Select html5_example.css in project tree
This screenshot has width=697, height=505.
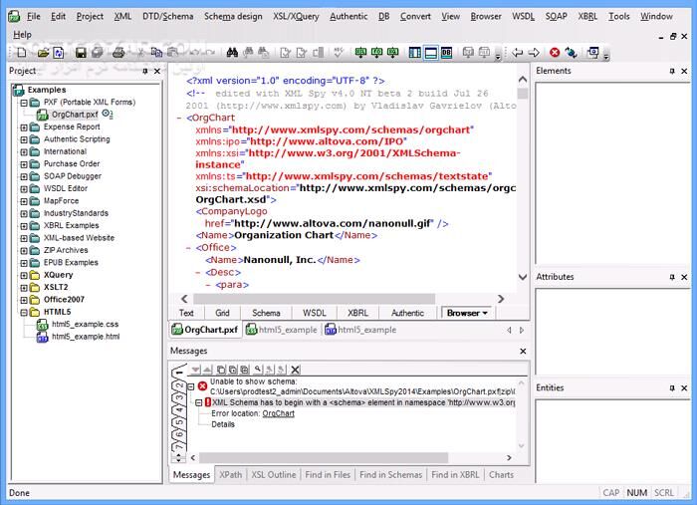(85, 324)
